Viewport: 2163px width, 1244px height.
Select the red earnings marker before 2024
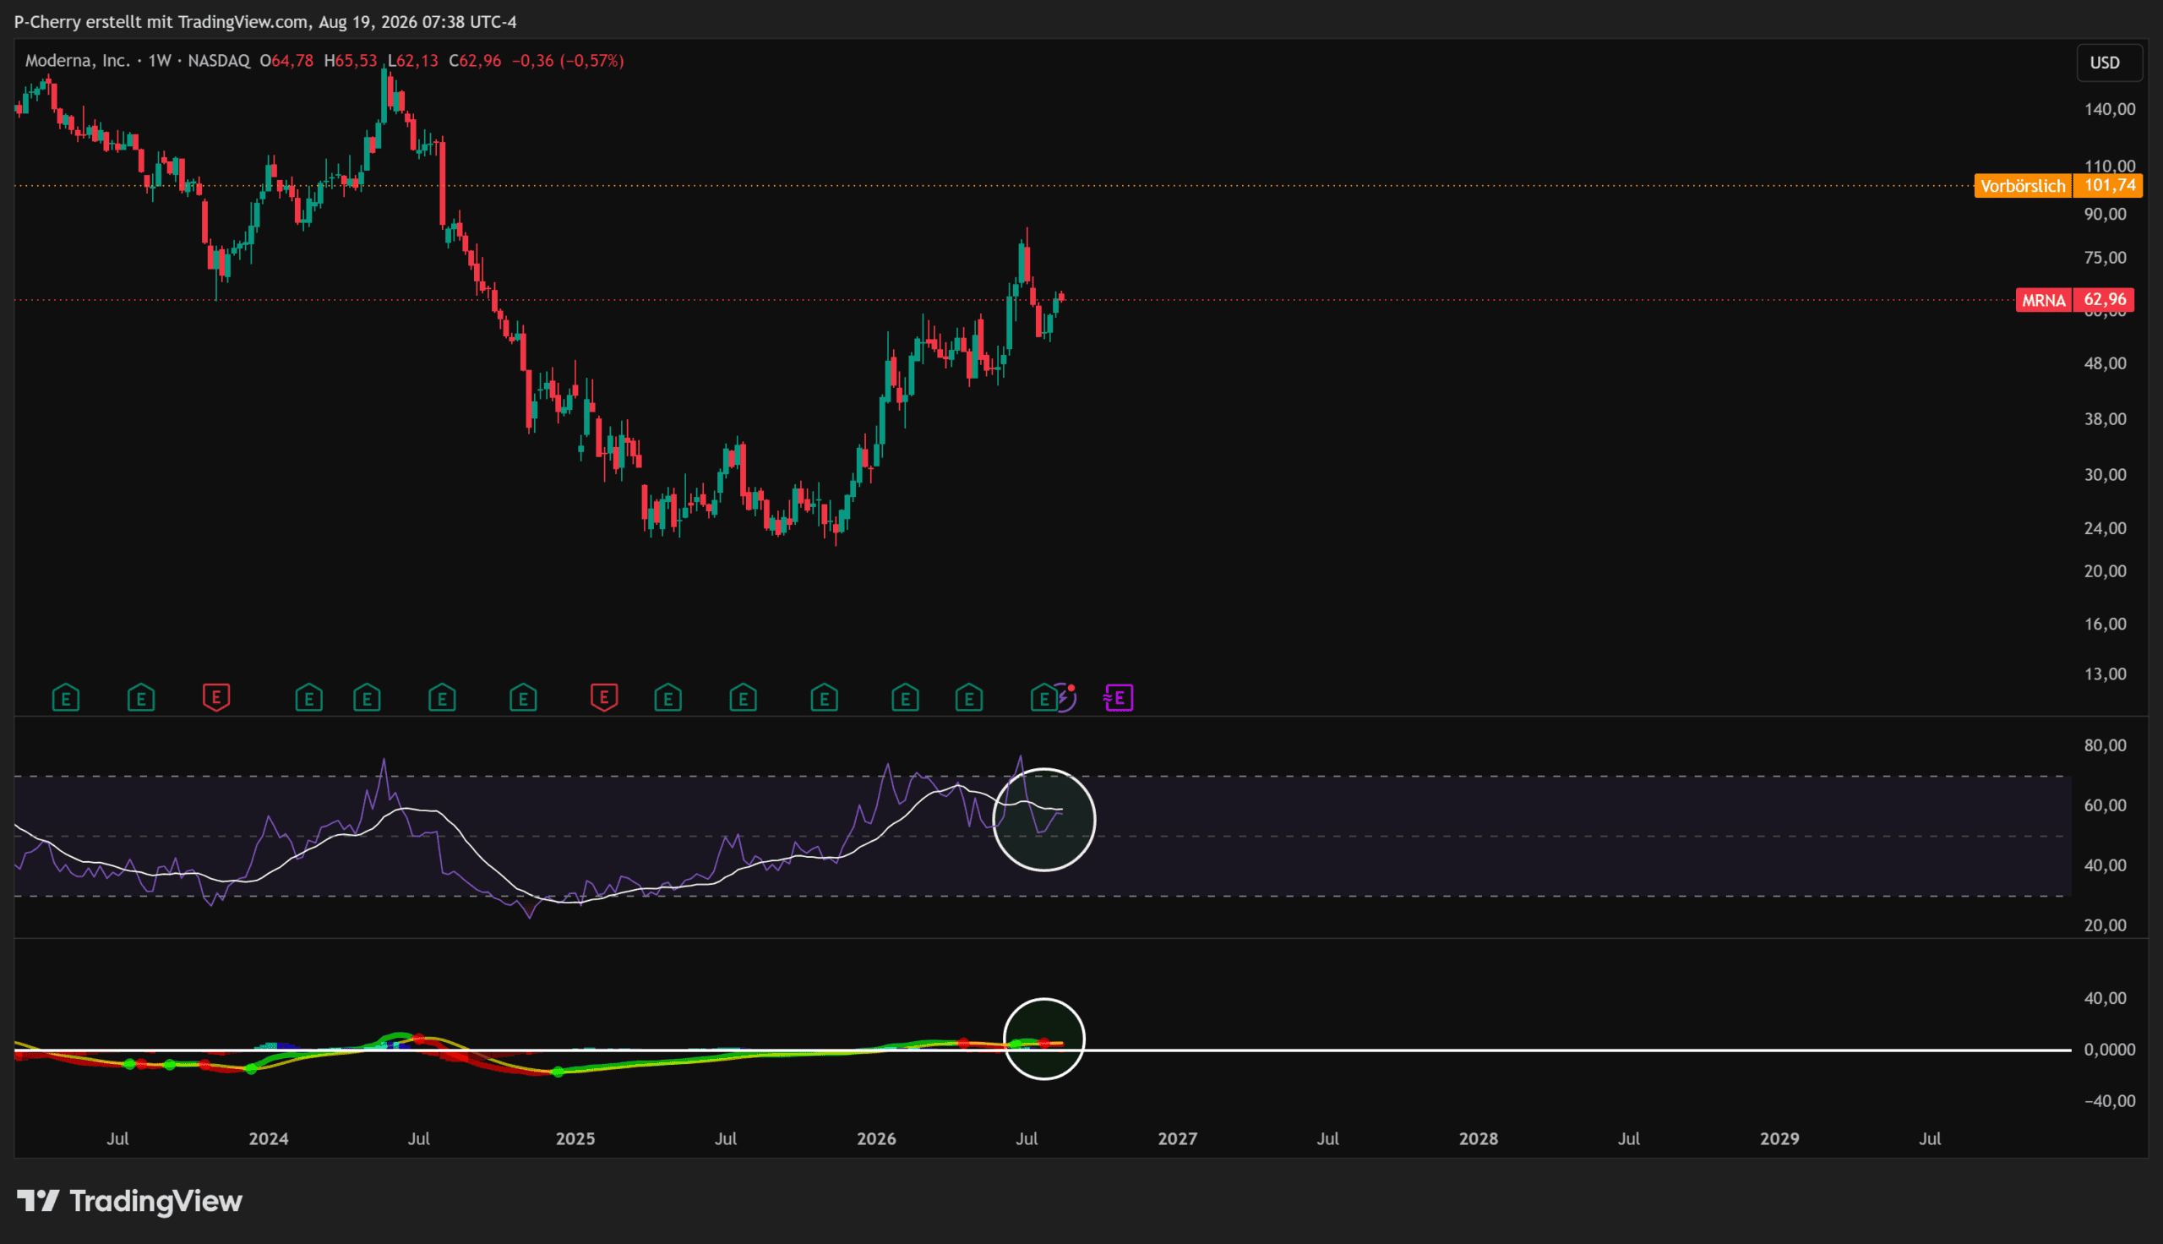pyautogui.click(x=216, y=697)
